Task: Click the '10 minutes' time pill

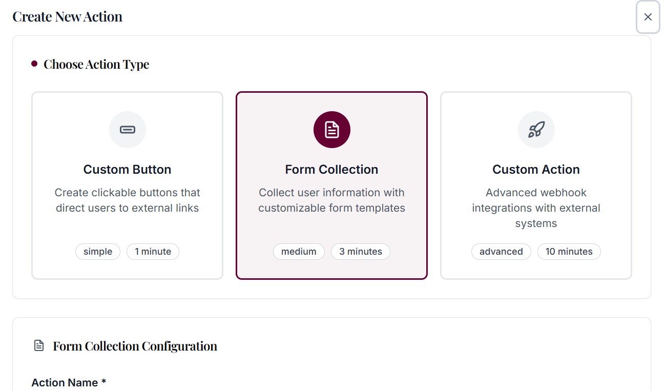Action: point(569,251)
